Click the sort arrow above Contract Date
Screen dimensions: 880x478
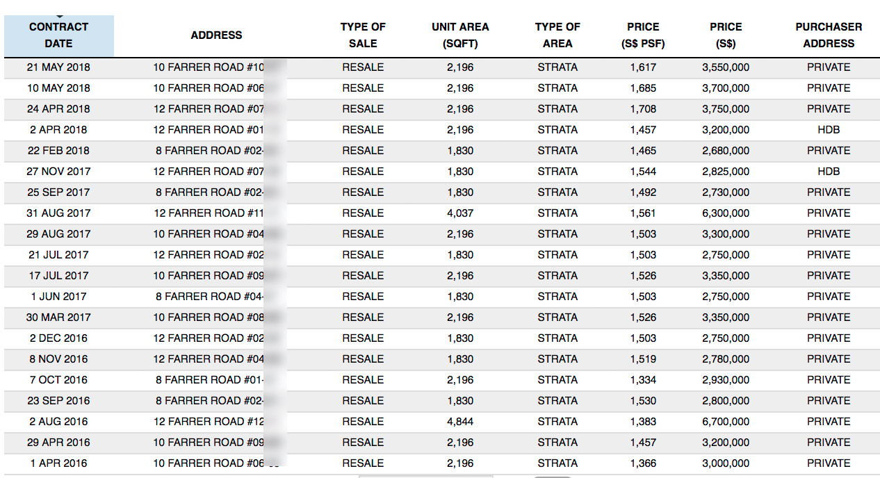[x=59, y=16]
